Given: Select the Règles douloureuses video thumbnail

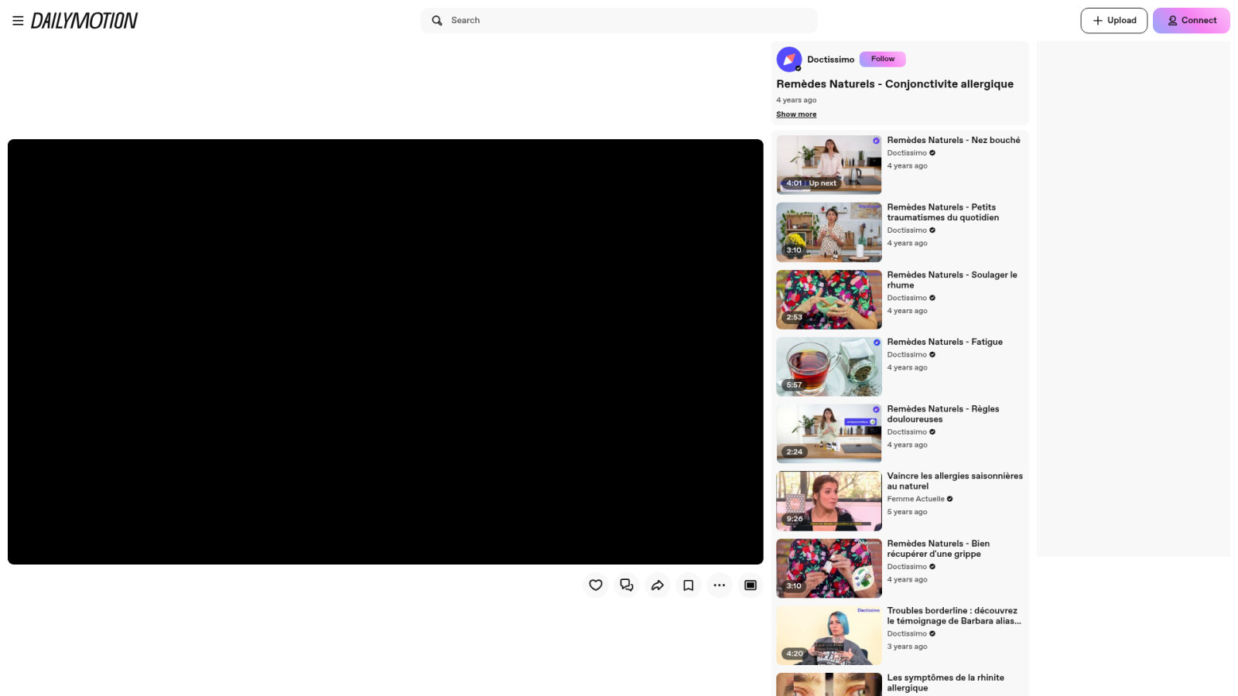Looking at the screenshot, I should click(829, 434).
